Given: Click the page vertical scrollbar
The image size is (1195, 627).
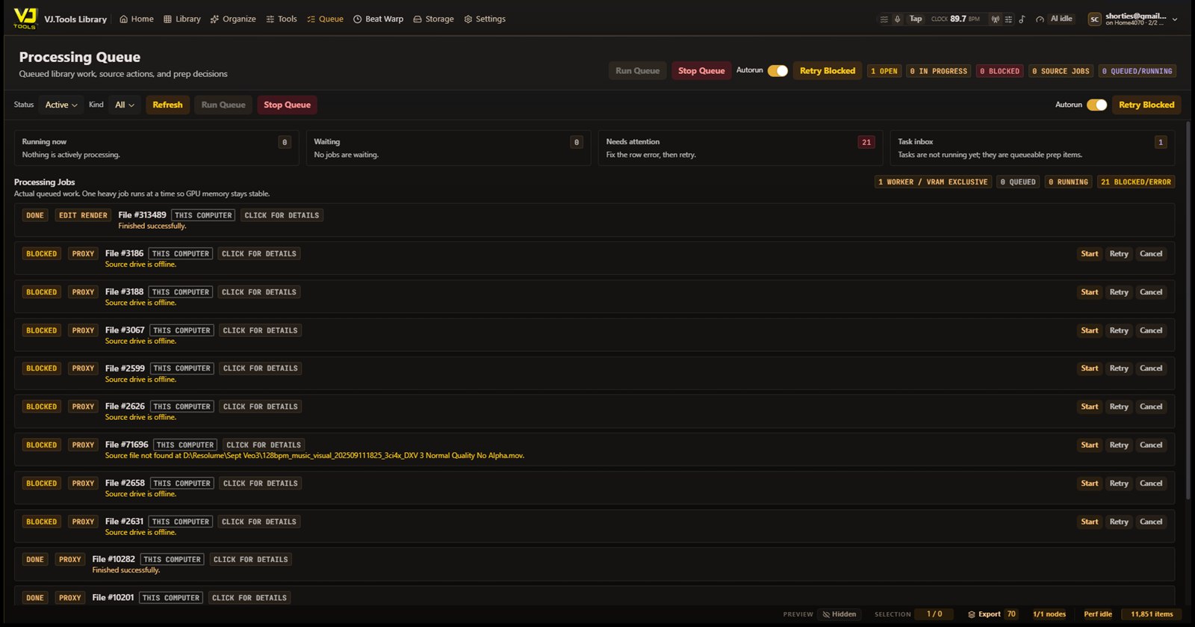Looking at the screenshot, I should [1188, 310].
